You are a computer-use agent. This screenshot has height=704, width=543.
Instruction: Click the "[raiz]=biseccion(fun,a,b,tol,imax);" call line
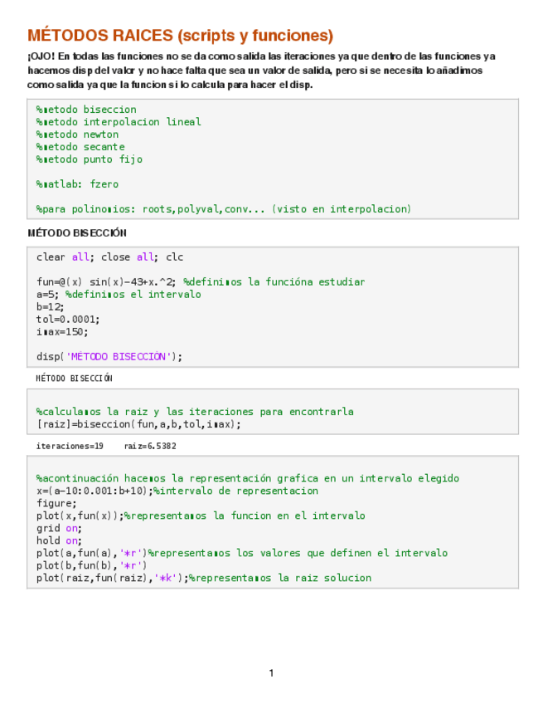tap(138, 424)
